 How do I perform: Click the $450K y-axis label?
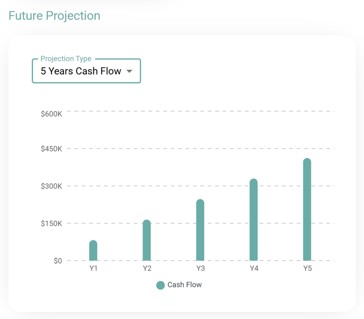(x=52, y=149)
